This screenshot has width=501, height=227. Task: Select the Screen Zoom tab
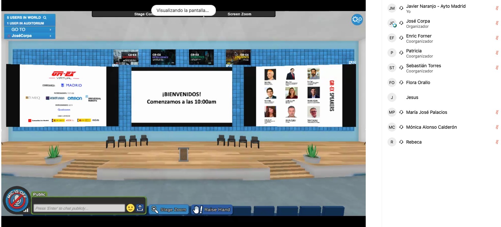pos(239,14)
